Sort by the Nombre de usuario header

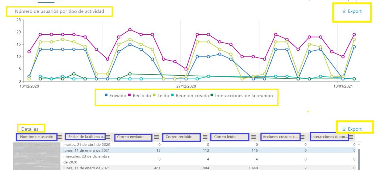(37, 137)
